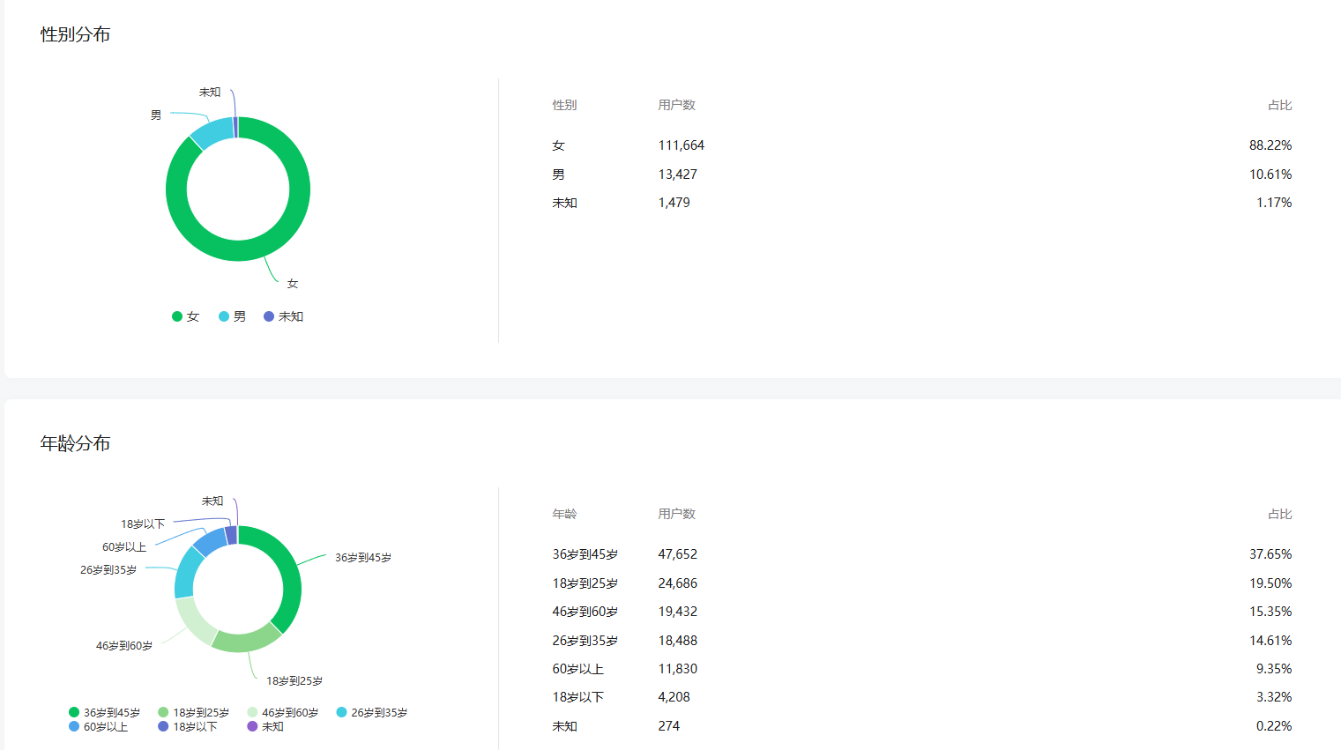Click the 18岁以下 legend color dot

(163, 726)
